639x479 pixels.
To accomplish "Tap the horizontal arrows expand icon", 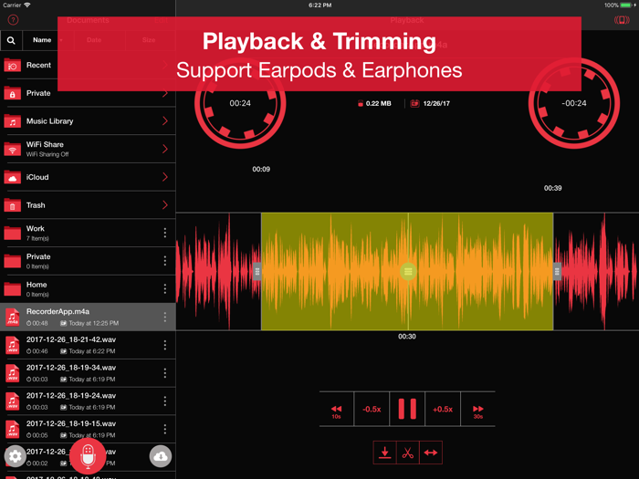I will (x=431, y=453).
